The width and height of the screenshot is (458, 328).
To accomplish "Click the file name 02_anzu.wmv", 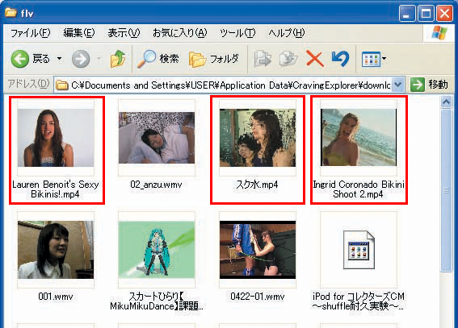I will point(156,185).
